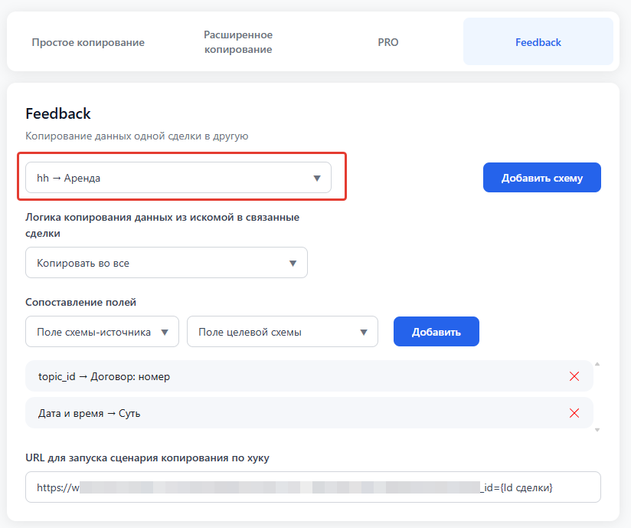The width and height of the screenshot is (631, 528).
Task: Open the Поле целевой схемы dropdown
Action: (x=282, y=332)
